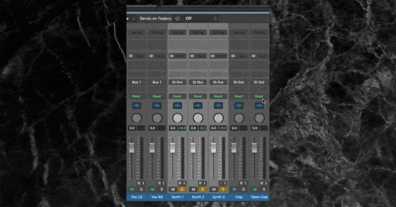The width and height of the screenshot is (396, 207).
Task: Open Vox LD automation mode Read menu
Action: [x=136, y=96]
